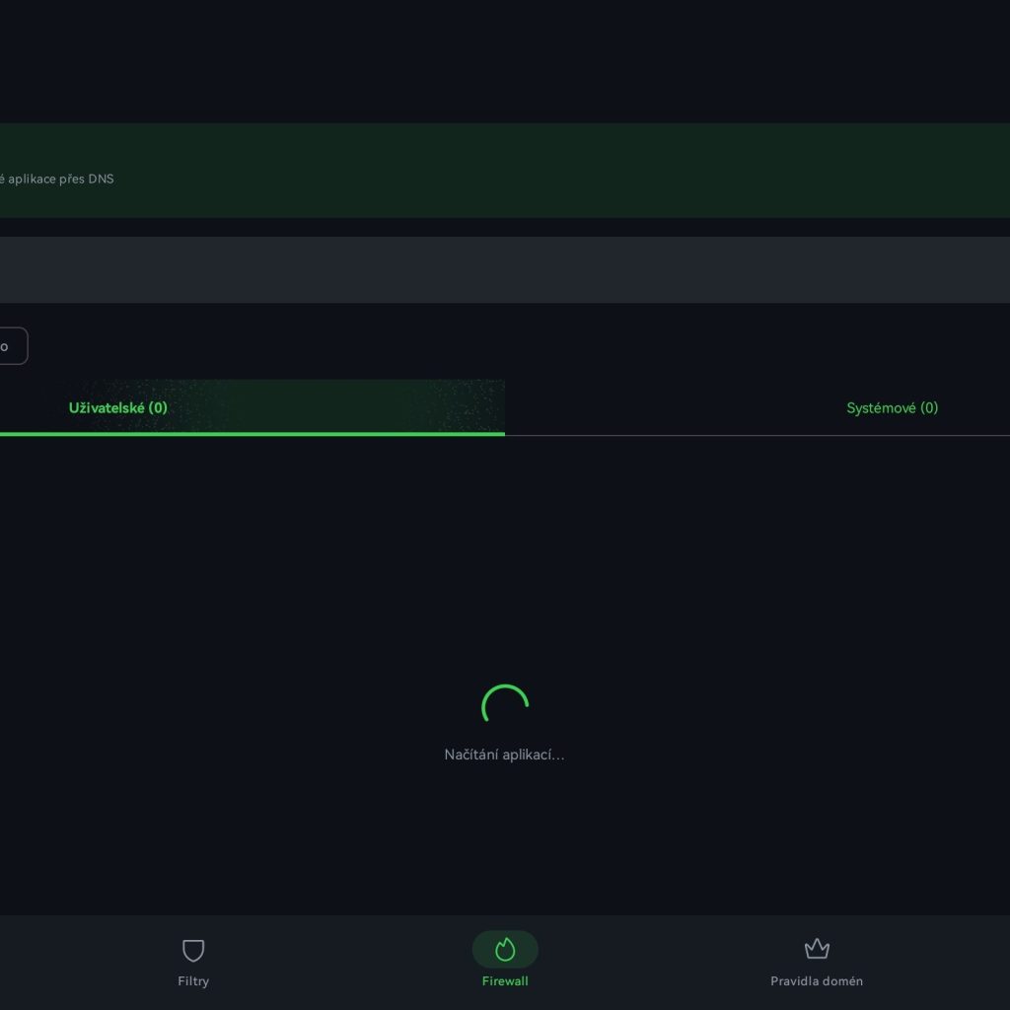The image size is (1010, 1010).
Task: Switch to the Systémové (0) tab
Action: coord(892,407)
